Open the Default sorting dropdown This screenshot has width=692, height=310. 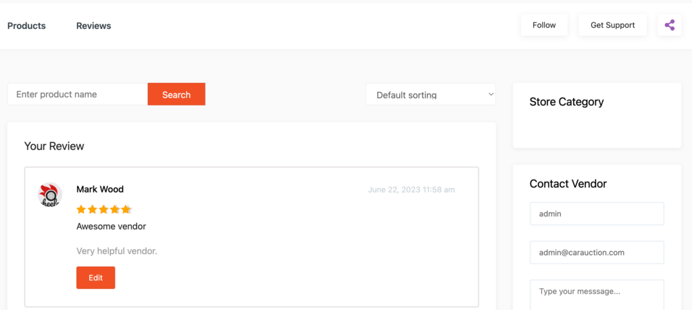(430, 95)
